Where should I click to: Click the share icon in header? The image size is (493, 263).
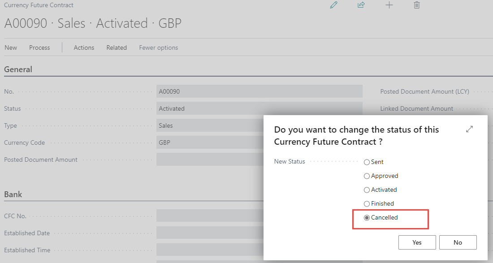coord(361,5)
